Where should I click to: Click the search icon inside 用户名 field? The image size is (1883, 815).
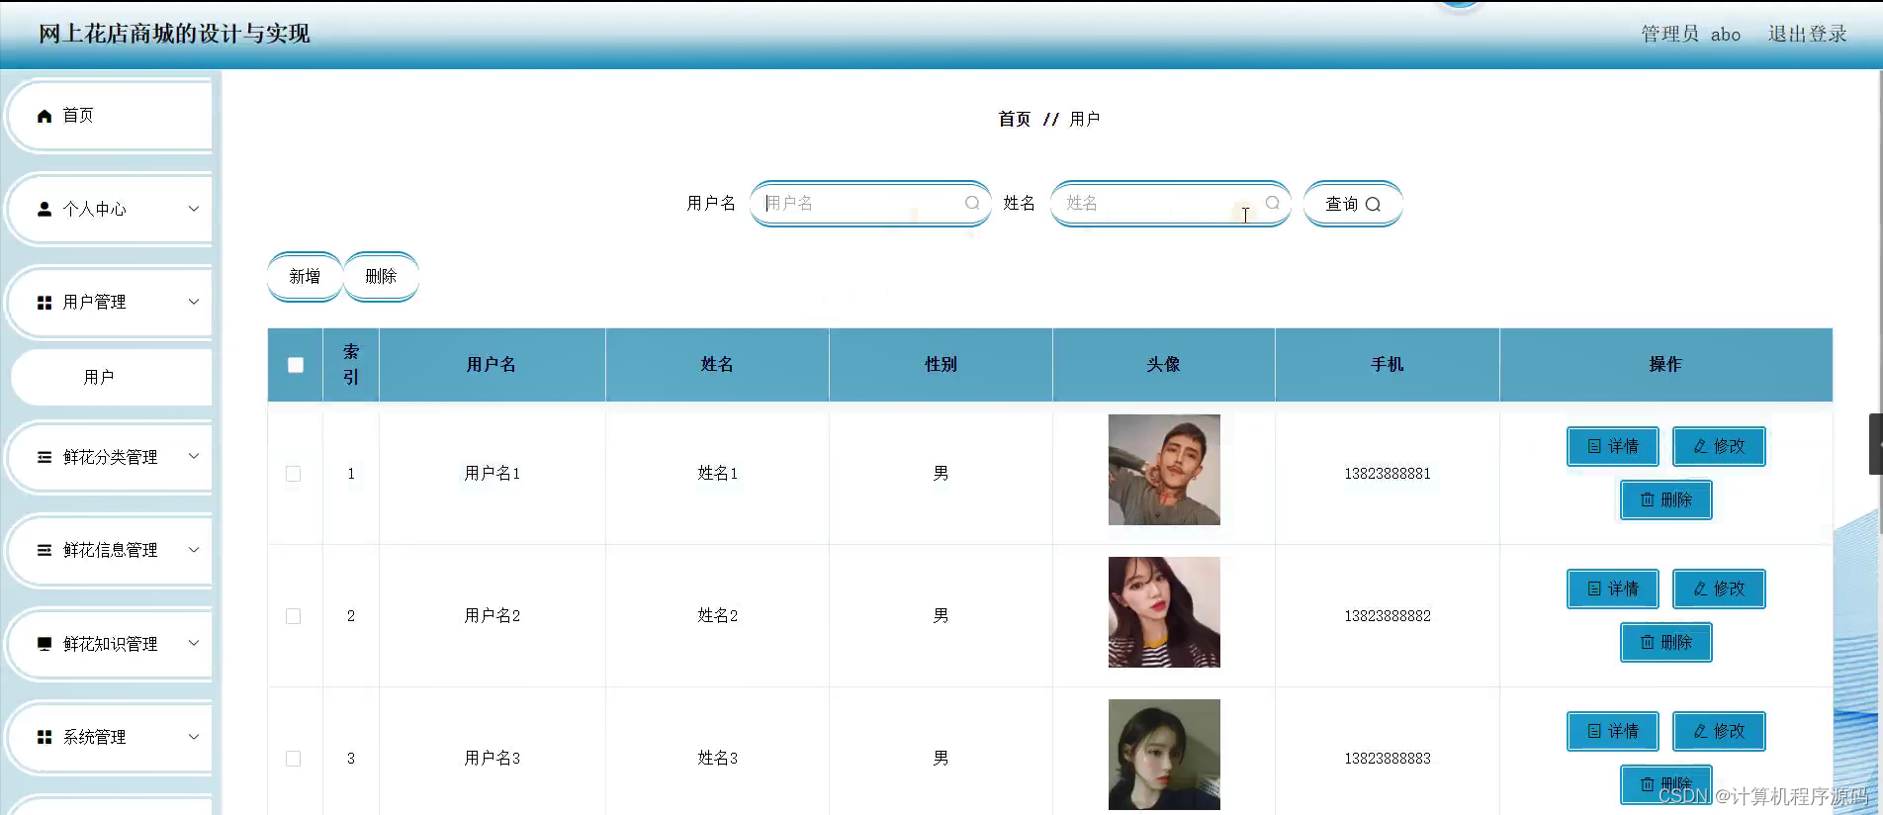pyautogui.click(x=972, y=203)
